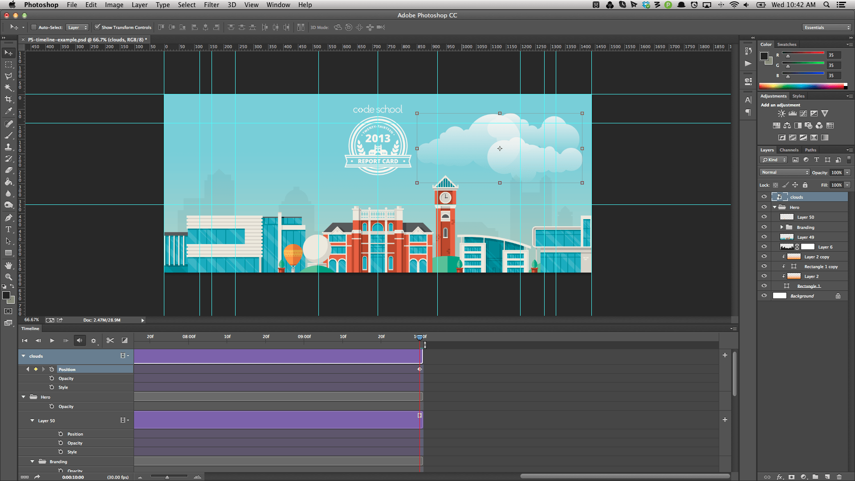855x481 pixels.
Task: Click delete layer trash icon
Action: pyautogui.click(x=839, y=477)
